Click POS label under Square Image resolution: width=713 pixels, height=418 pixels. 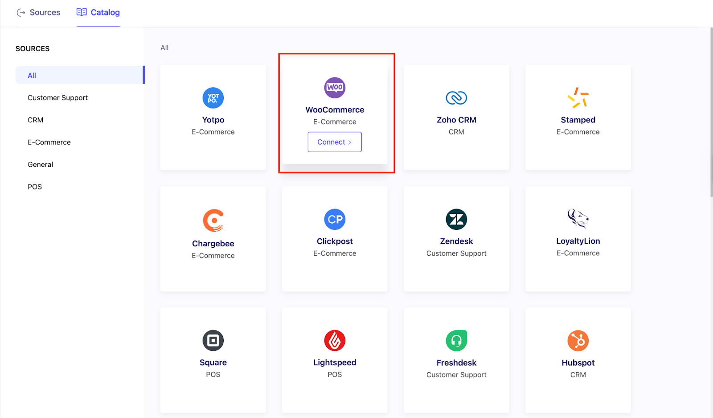tap(213, 374)
